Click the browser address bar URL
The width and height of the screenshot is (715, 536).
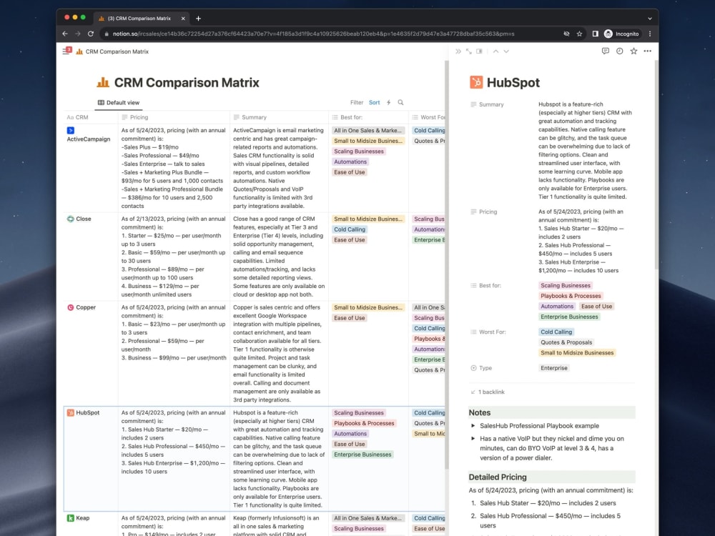click(x=313, y=34)
